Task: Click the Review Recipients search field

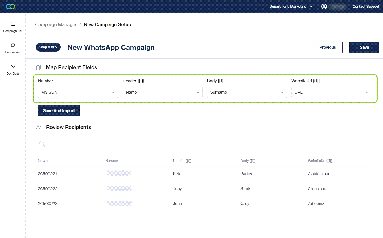Action: coord(82,144)
